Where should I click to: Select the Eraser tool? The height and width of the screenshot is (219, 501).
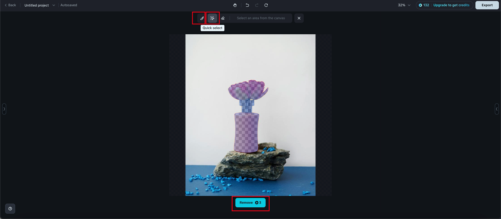click(x=223, y=18)
